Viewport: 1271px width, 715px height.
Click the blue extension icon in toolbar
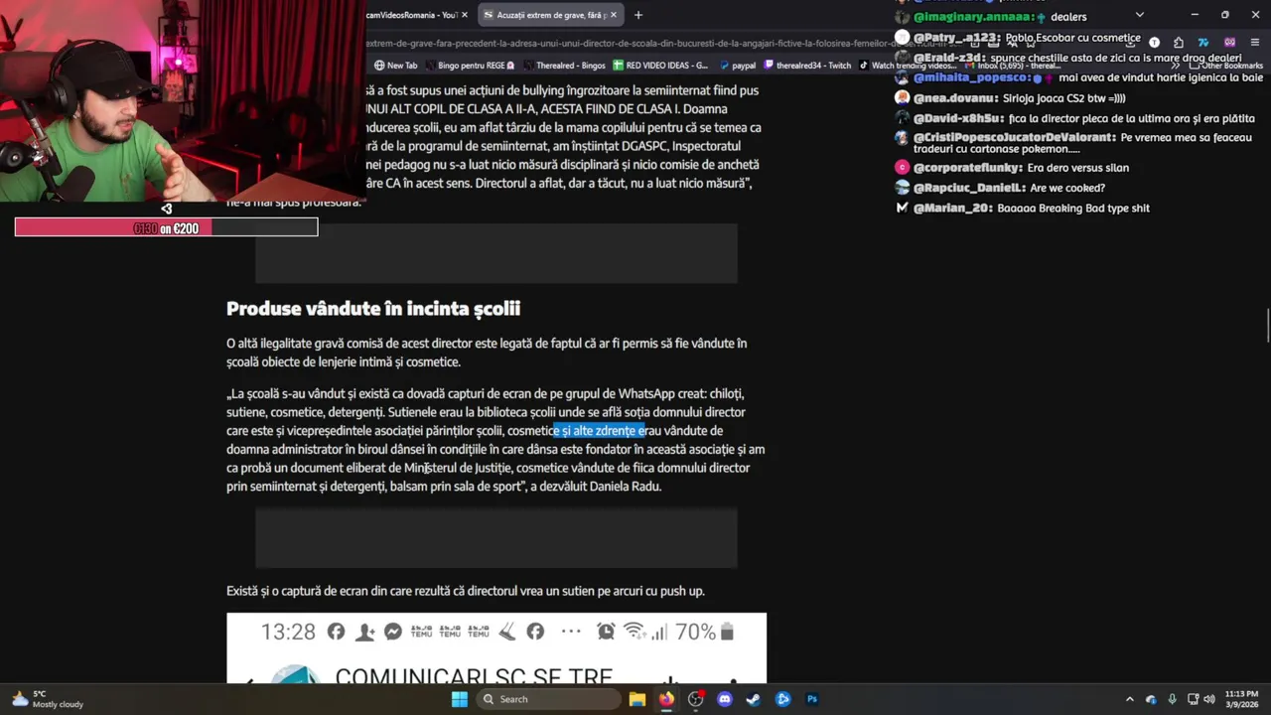1203,43
